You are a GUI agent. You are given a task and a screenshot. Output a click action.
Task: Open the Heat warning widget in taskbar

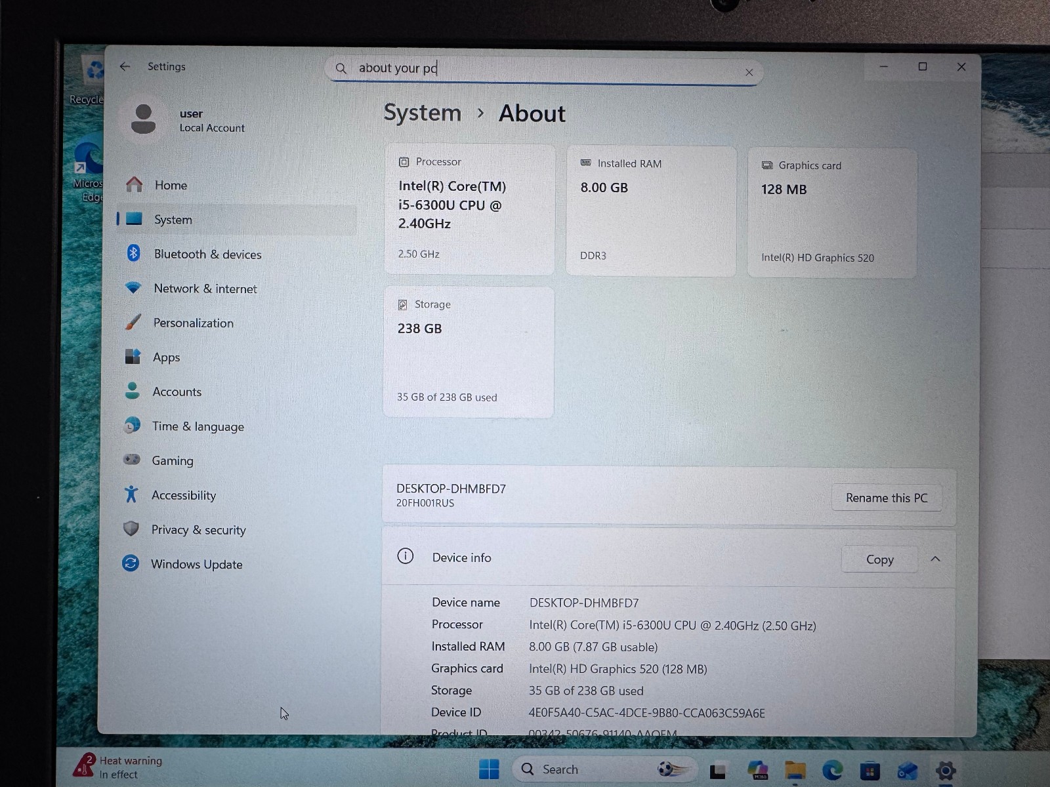coord(118,767)
